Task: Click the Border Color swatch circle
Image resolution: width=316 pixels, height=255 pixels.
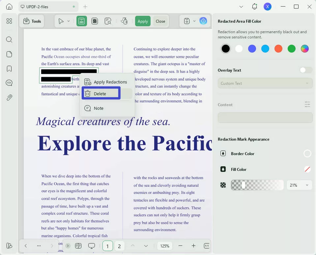Action: (307, 153)
